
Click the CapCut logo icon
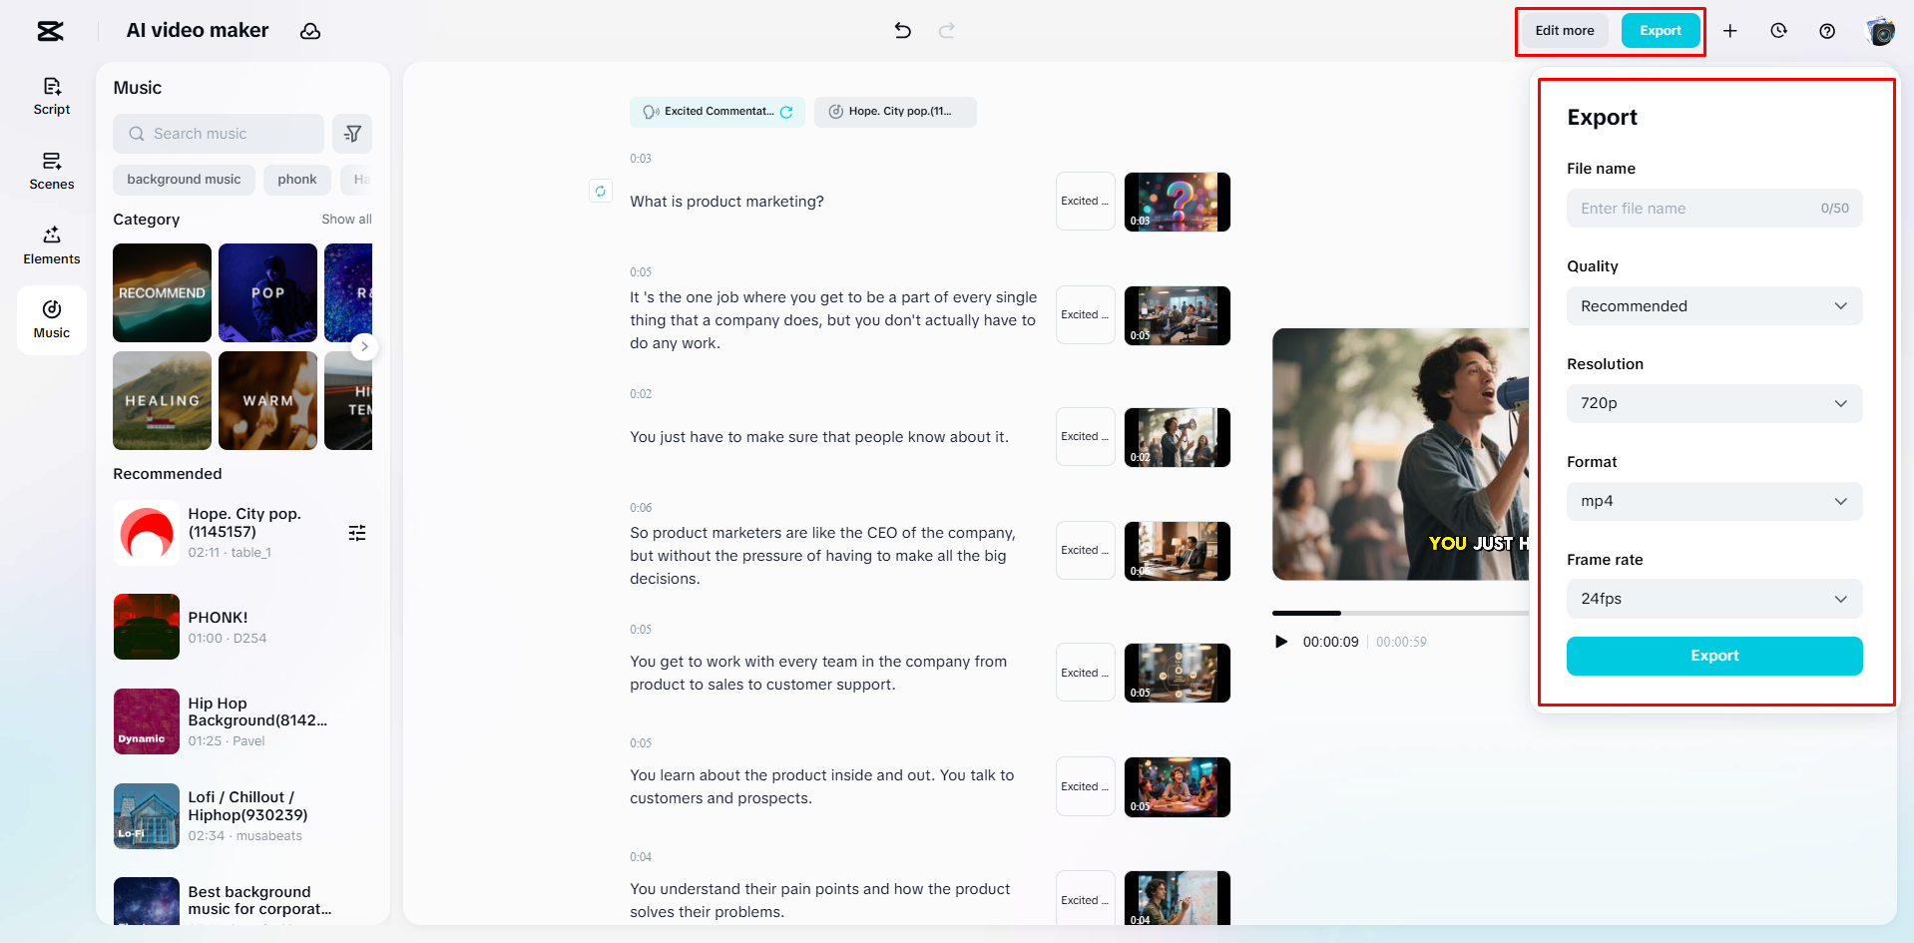[x=50, y=31]
